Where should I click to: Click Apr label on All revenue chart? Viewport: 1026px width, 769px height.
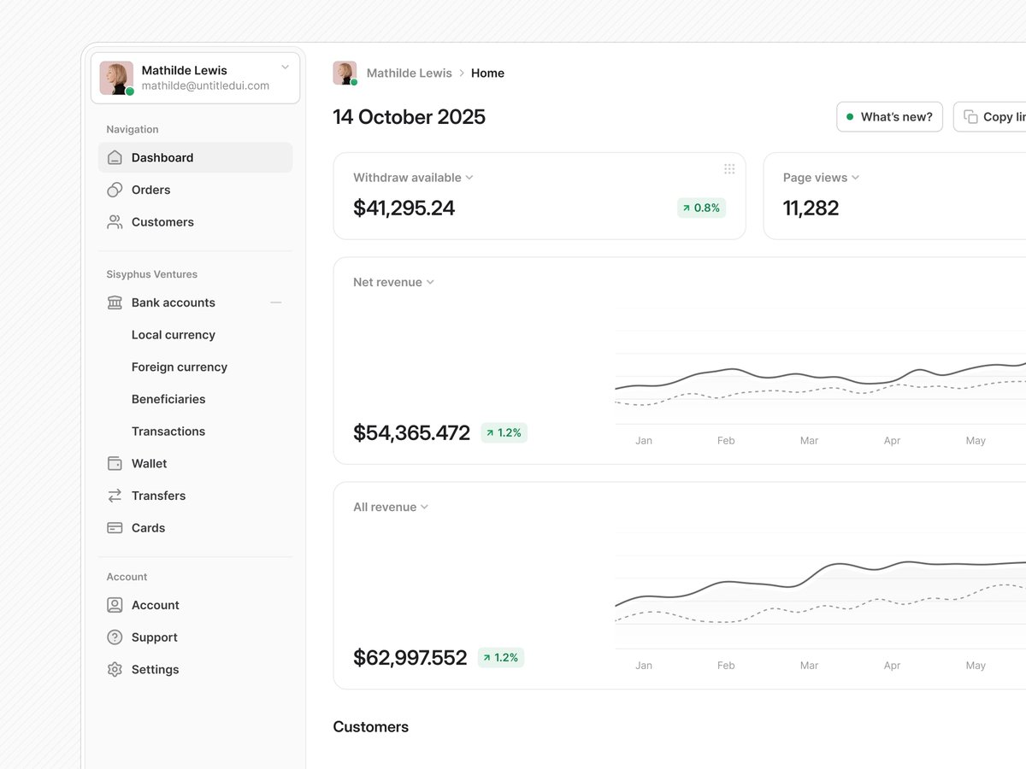892,666
